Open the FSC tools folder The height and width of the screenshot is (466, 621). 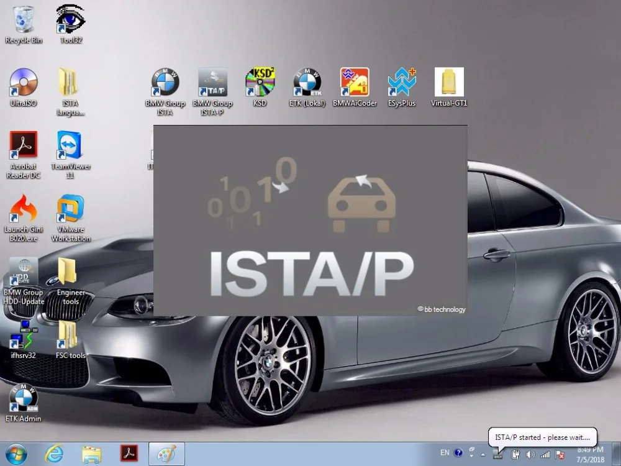click(x=68, y=336)
